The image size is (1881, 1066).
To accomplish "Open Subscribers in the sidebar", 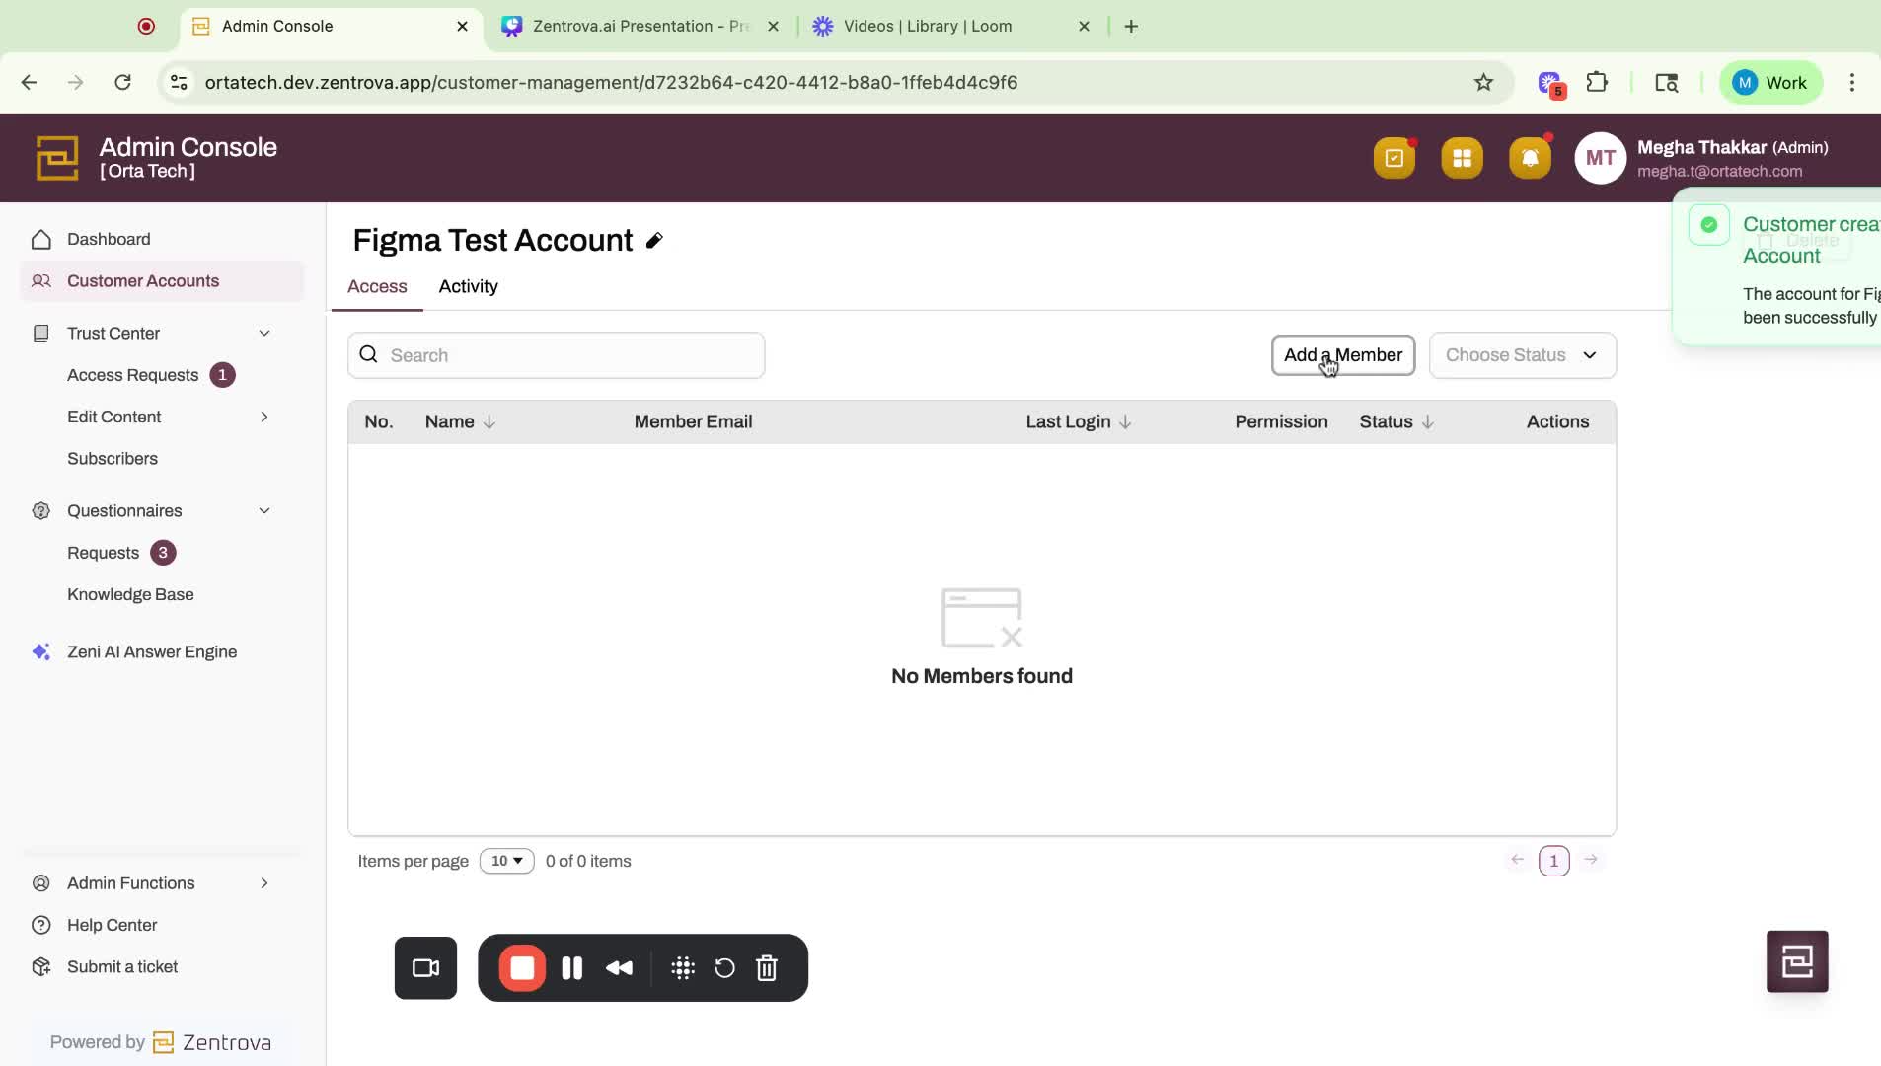I will pyautogui.click(x=113, y=459).
